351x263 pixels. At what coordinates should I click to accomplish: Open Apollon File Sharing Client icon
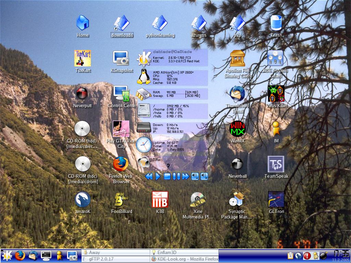point(238,58)
